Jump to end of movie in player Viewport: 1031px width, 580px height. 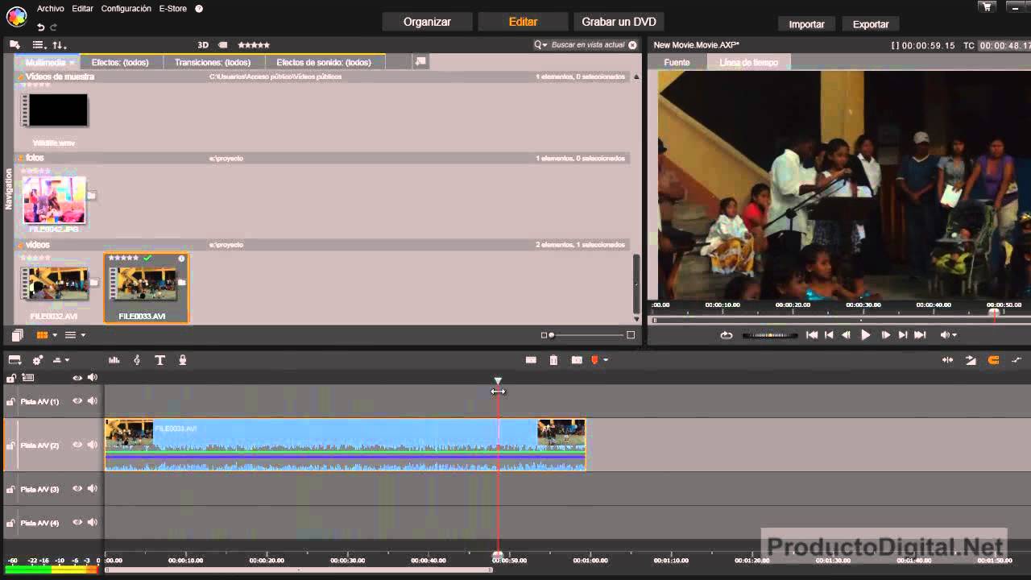point(920,335)
